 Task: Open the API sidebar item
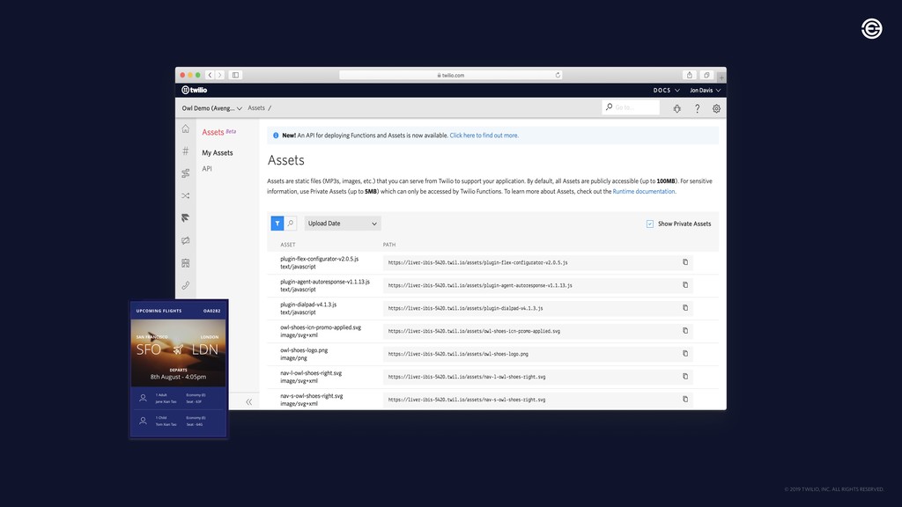coord(207,168)
